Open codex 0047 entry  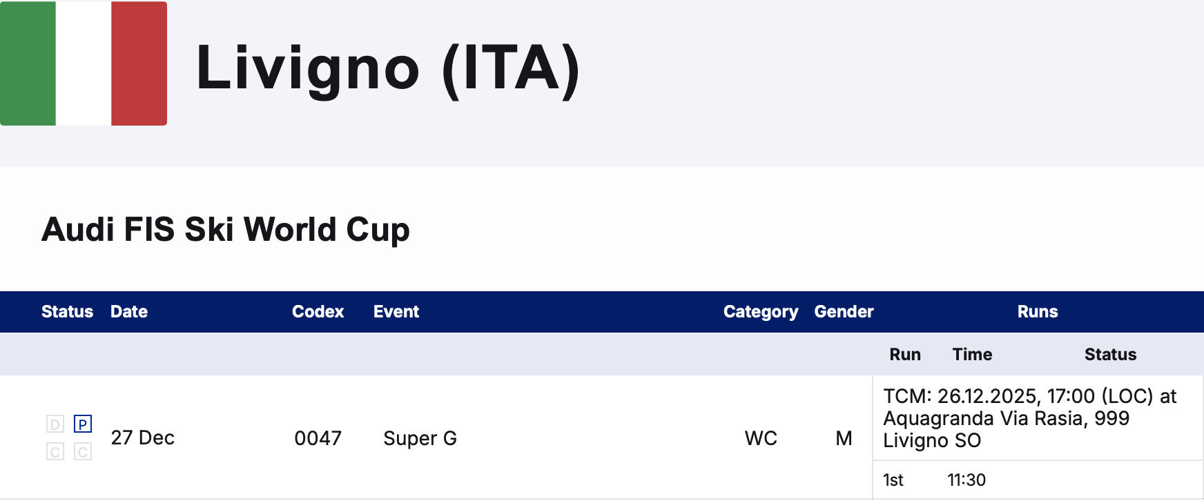(x=318, y=438)
